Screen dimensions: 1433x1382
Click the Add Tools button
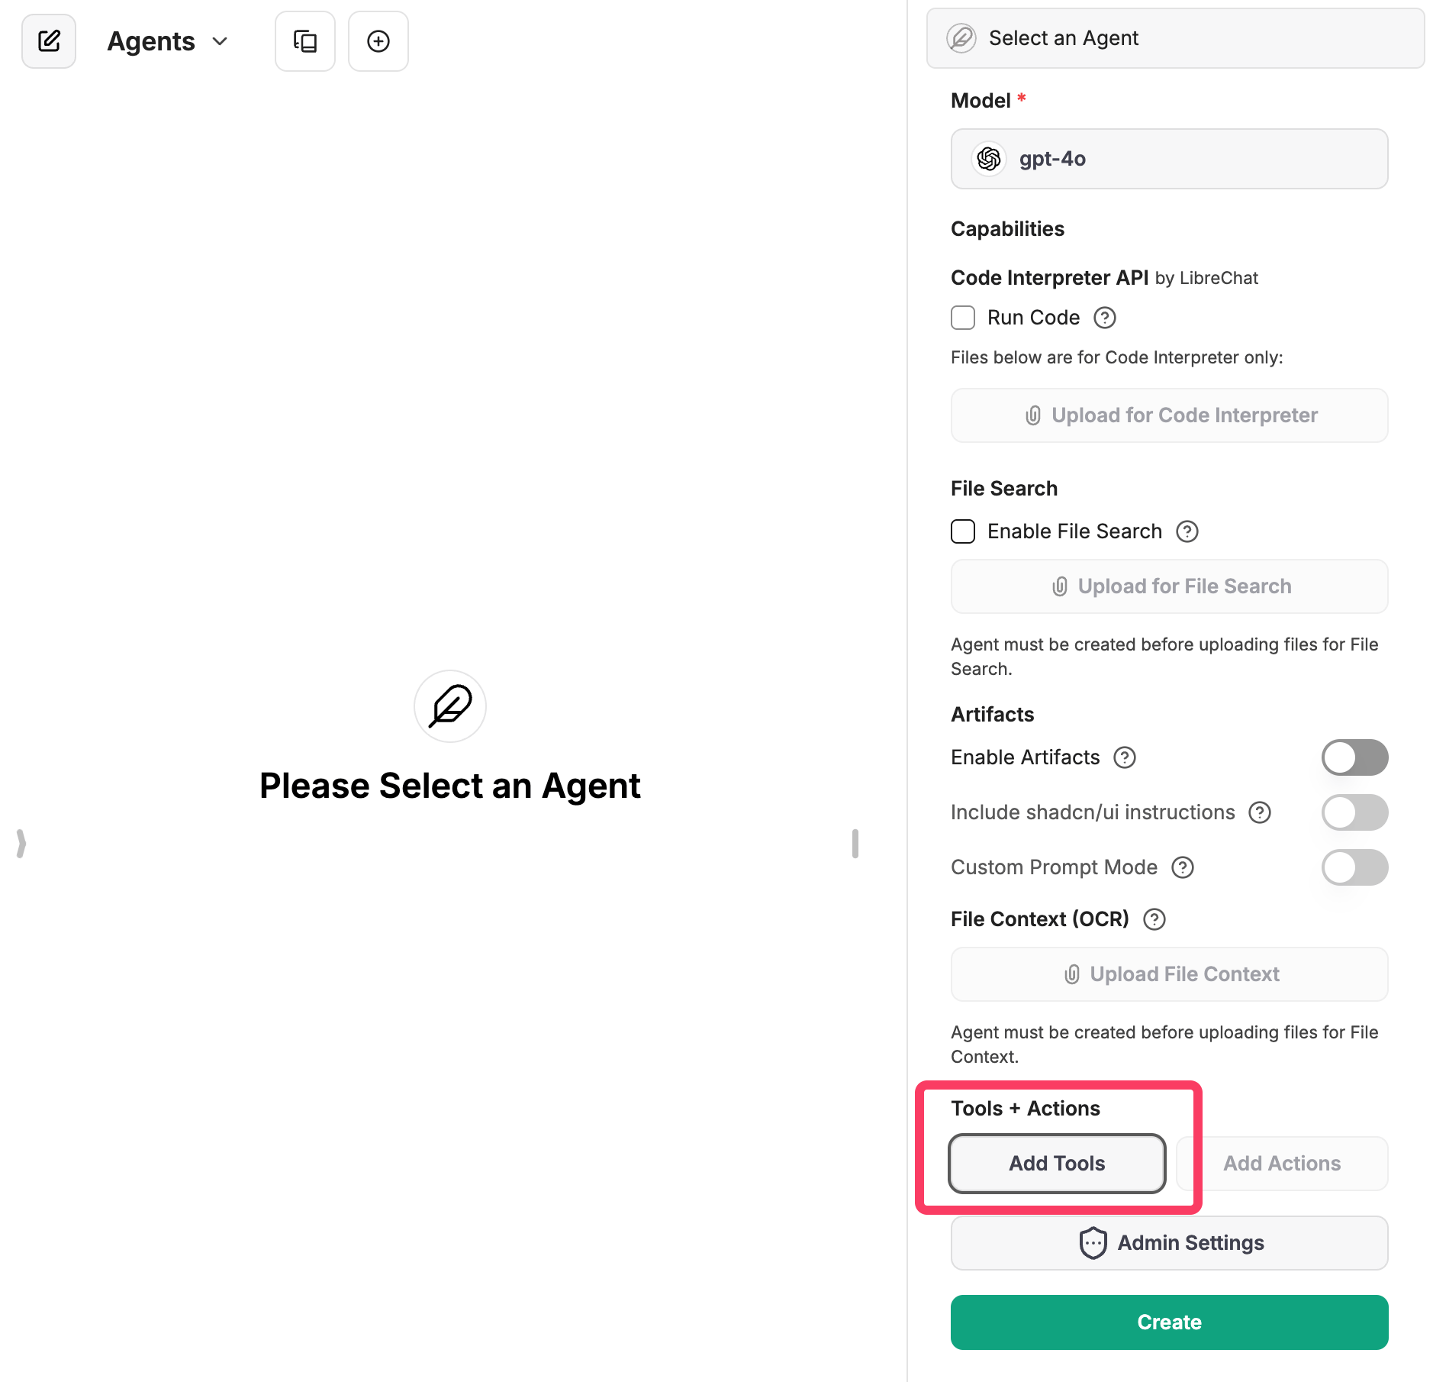1057,1164
